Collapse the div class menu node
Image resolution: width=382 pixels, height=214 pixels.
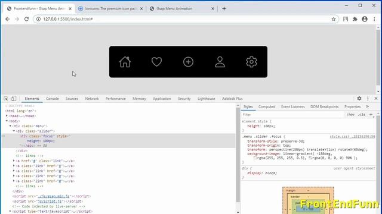(11, 126)
